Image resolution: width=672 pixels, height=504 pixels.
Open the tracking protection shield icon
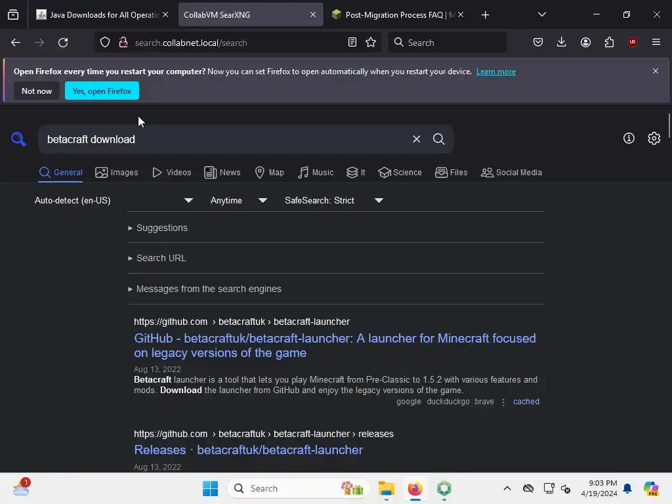coord(105,43)
